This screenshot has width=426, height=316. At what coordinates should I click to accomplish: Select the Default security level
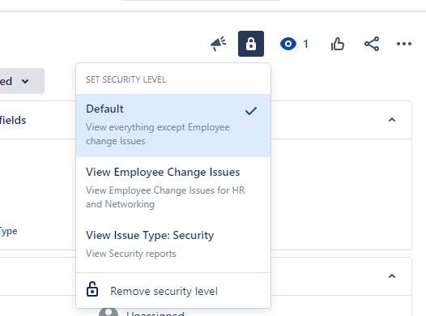[x=173, y=126]
